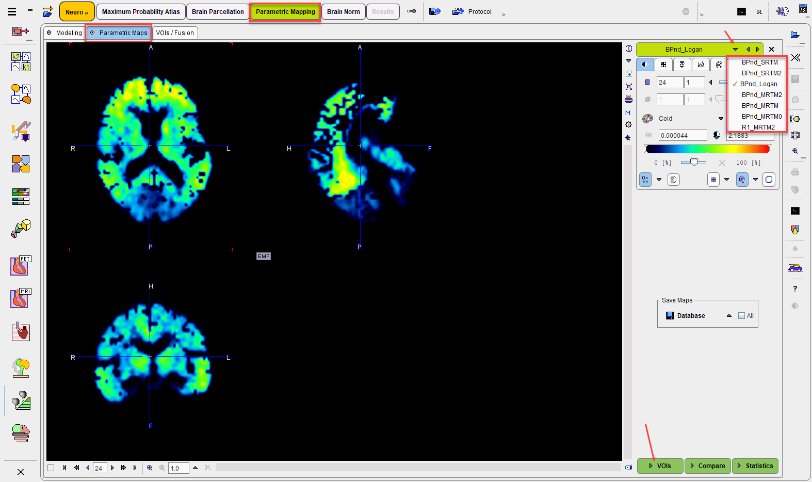Toggle the interpolation smoothing button
Screen dimensions: 812x482
673,180
